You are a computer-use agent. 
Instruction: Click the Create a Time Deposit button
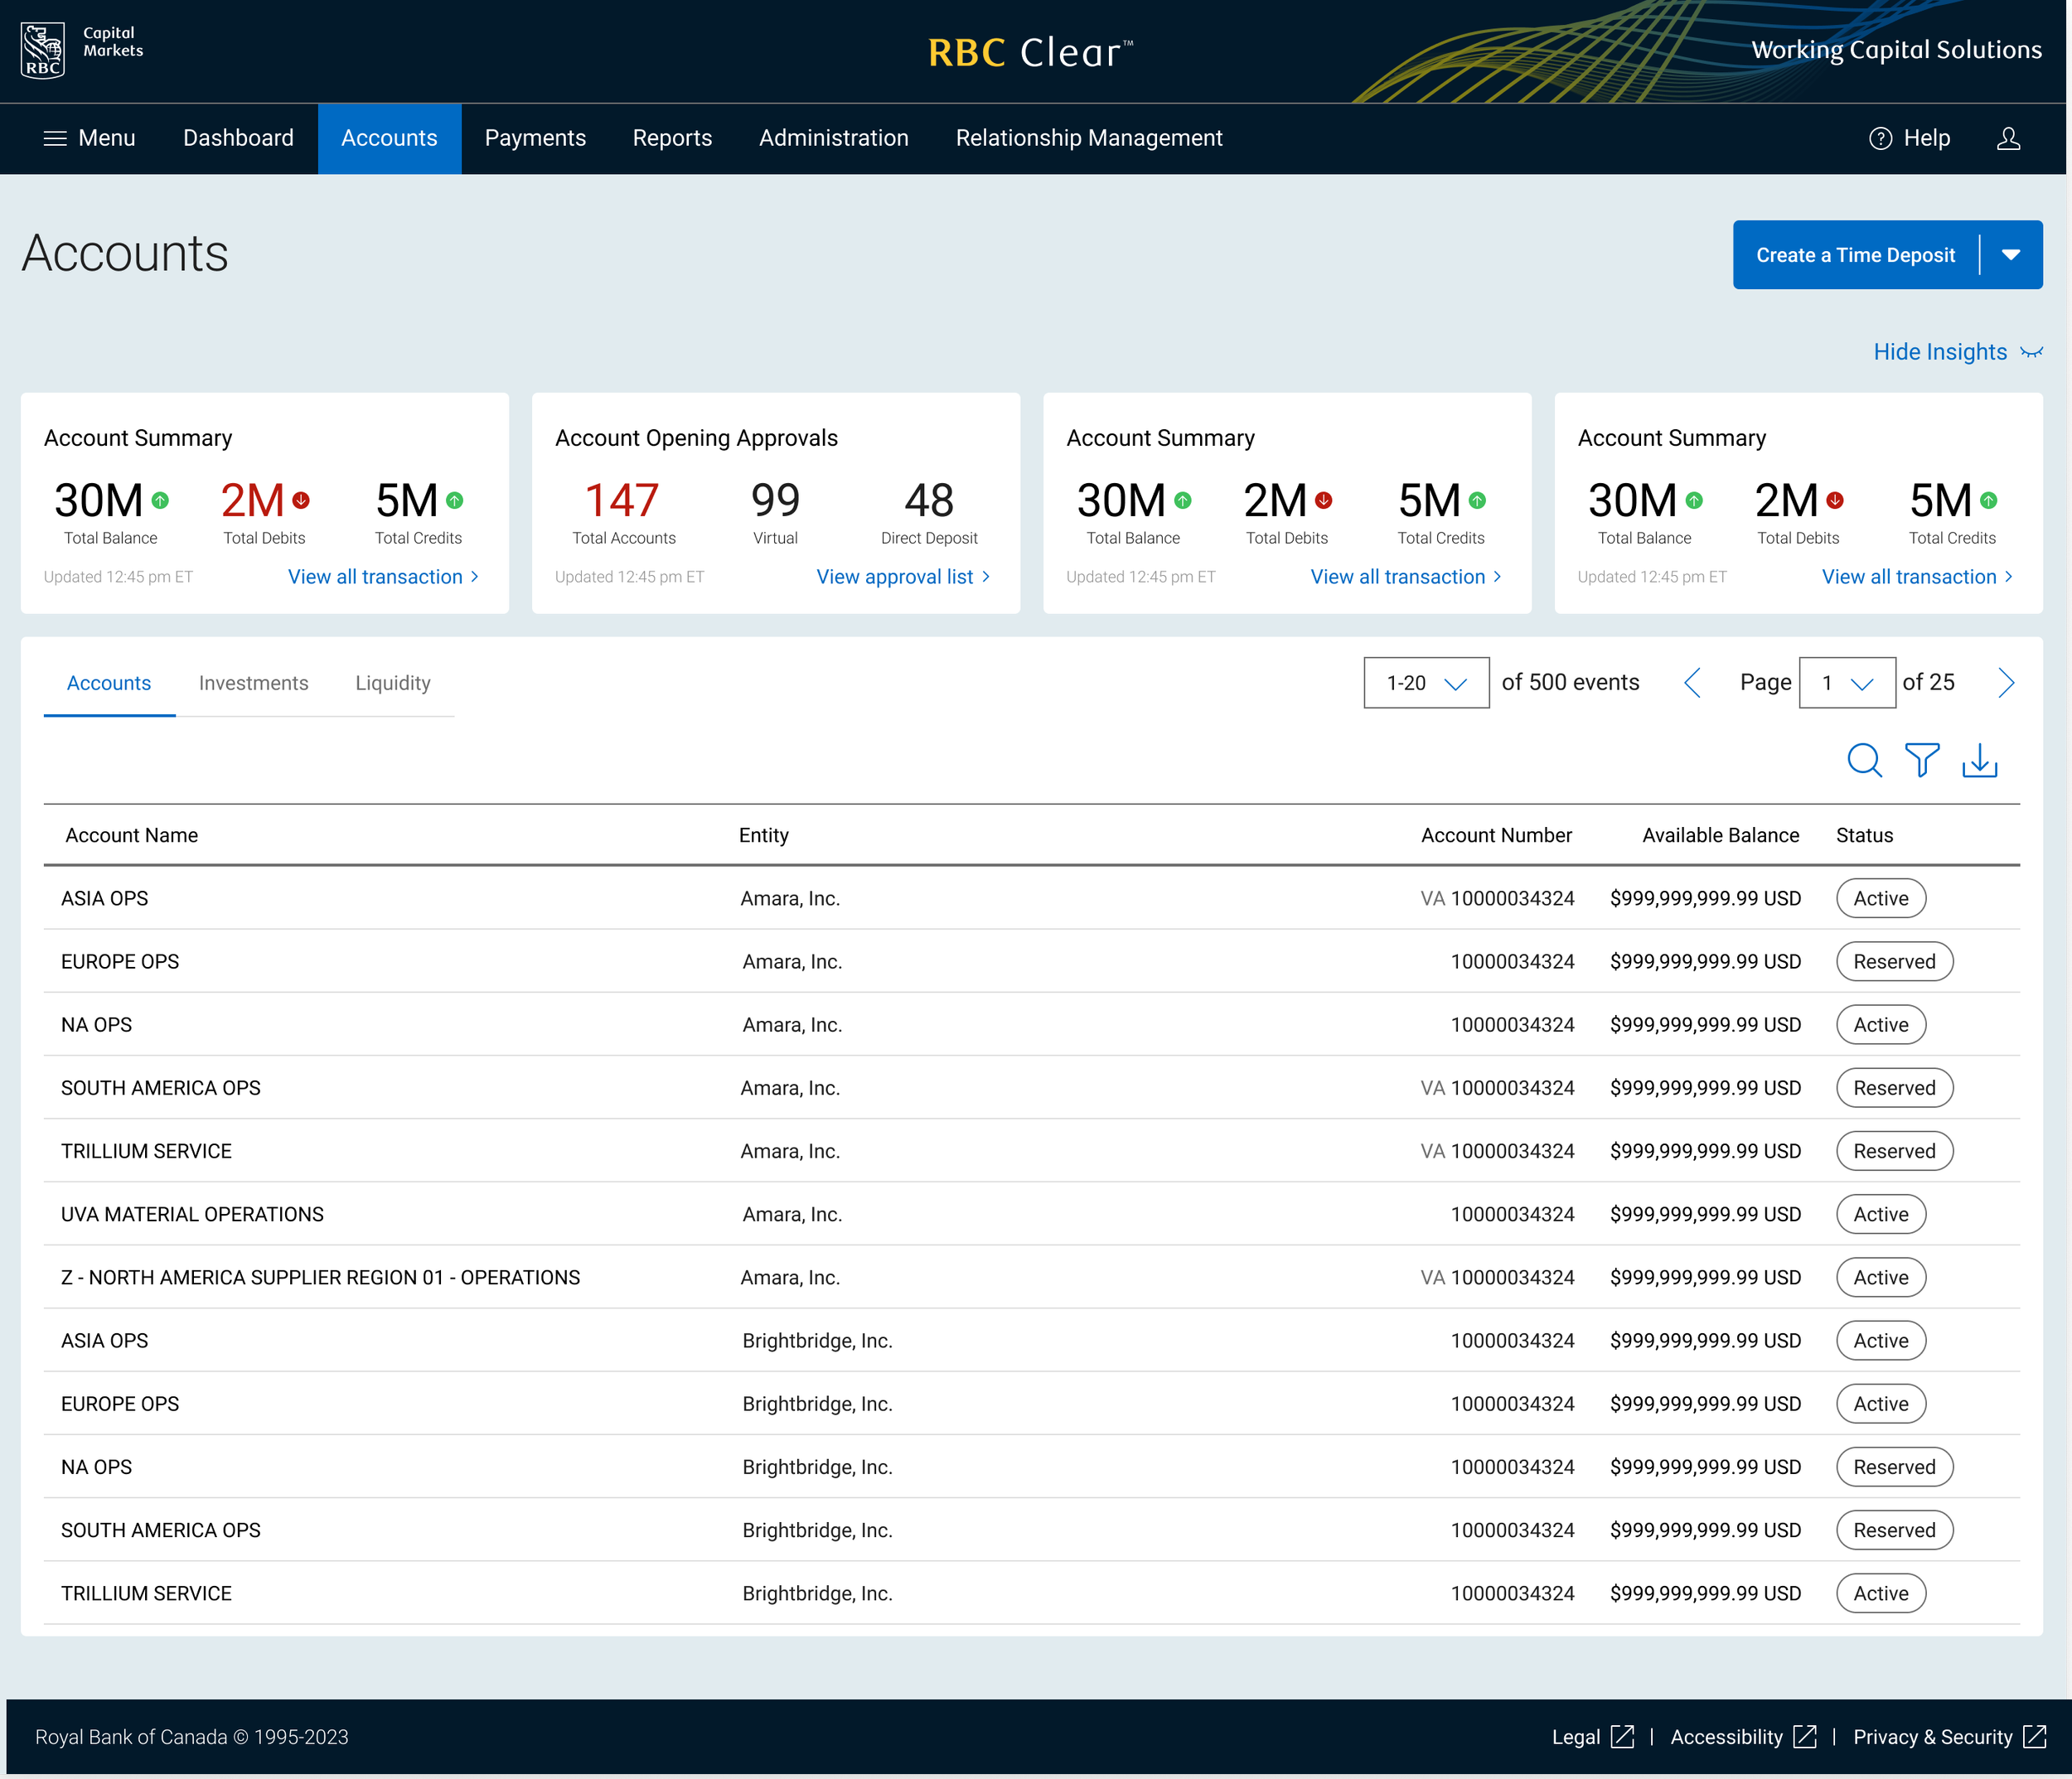[x=1854, y=255]
